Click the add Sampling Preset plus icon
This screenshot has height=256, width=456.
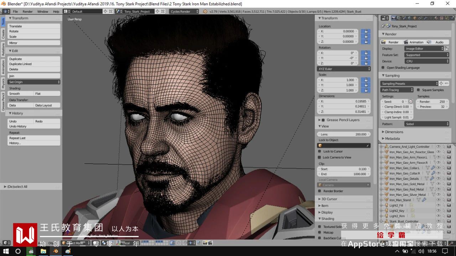tap(441, 83)
